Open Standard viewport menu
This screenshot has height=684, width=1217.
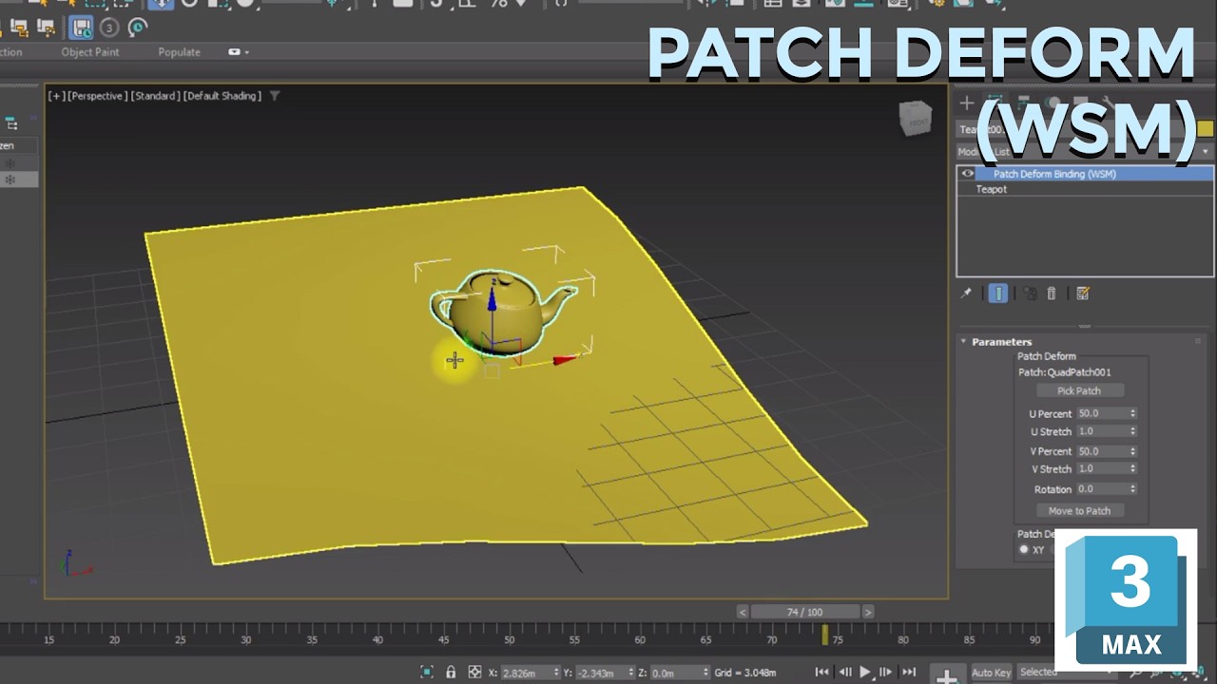coord(154,96)
